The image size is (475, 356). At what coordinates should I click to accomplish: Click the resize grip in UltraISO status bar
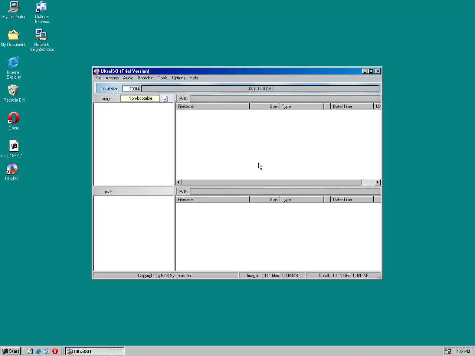coord(379,276)
